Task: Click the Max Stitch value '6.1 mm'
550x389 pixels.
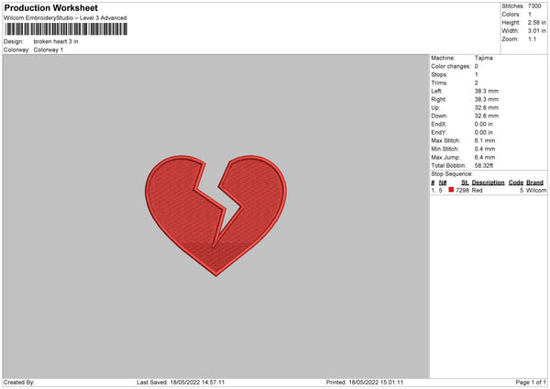Action: (x=485, y=140)
